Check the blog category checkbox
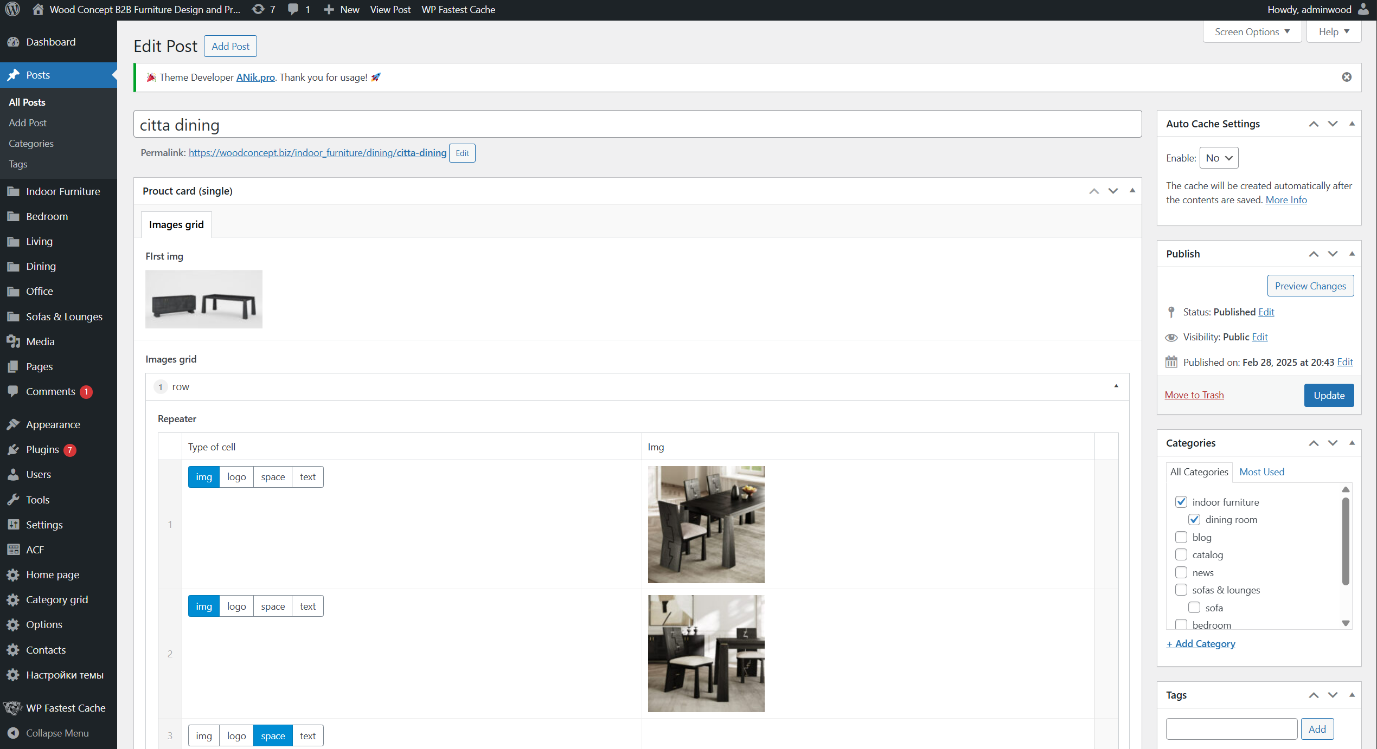The height and width of the screenshot is (749, 1377). (1181, 537)
